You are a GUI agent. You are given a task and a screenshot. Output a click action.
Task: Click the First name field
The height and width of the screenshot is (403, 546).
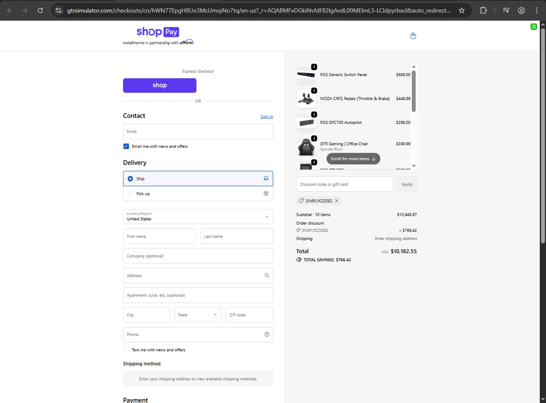click(x=159, y=236)
